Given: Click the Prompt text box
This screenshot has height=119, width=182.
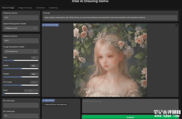Looking at the screenshot, I should tap(110, 18).
